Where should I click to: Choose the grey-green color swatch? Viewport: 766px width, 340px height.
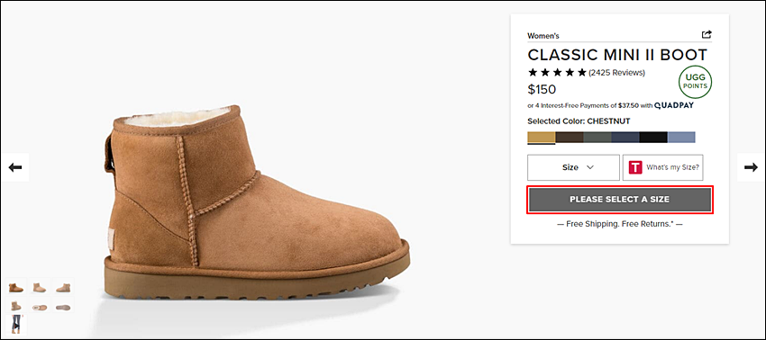pos(597,138)
